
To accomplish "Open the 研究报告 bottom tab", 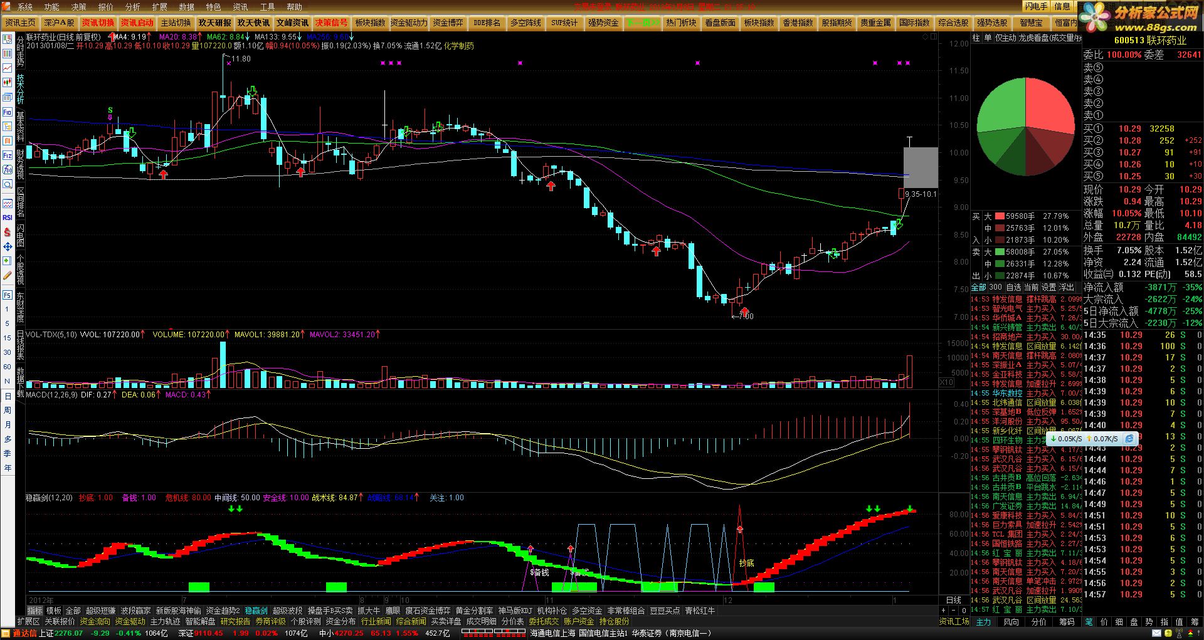I will [235, 621].
